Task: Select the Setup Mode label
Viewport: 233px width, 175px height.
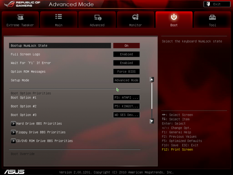Action: [x=20, y=80]
